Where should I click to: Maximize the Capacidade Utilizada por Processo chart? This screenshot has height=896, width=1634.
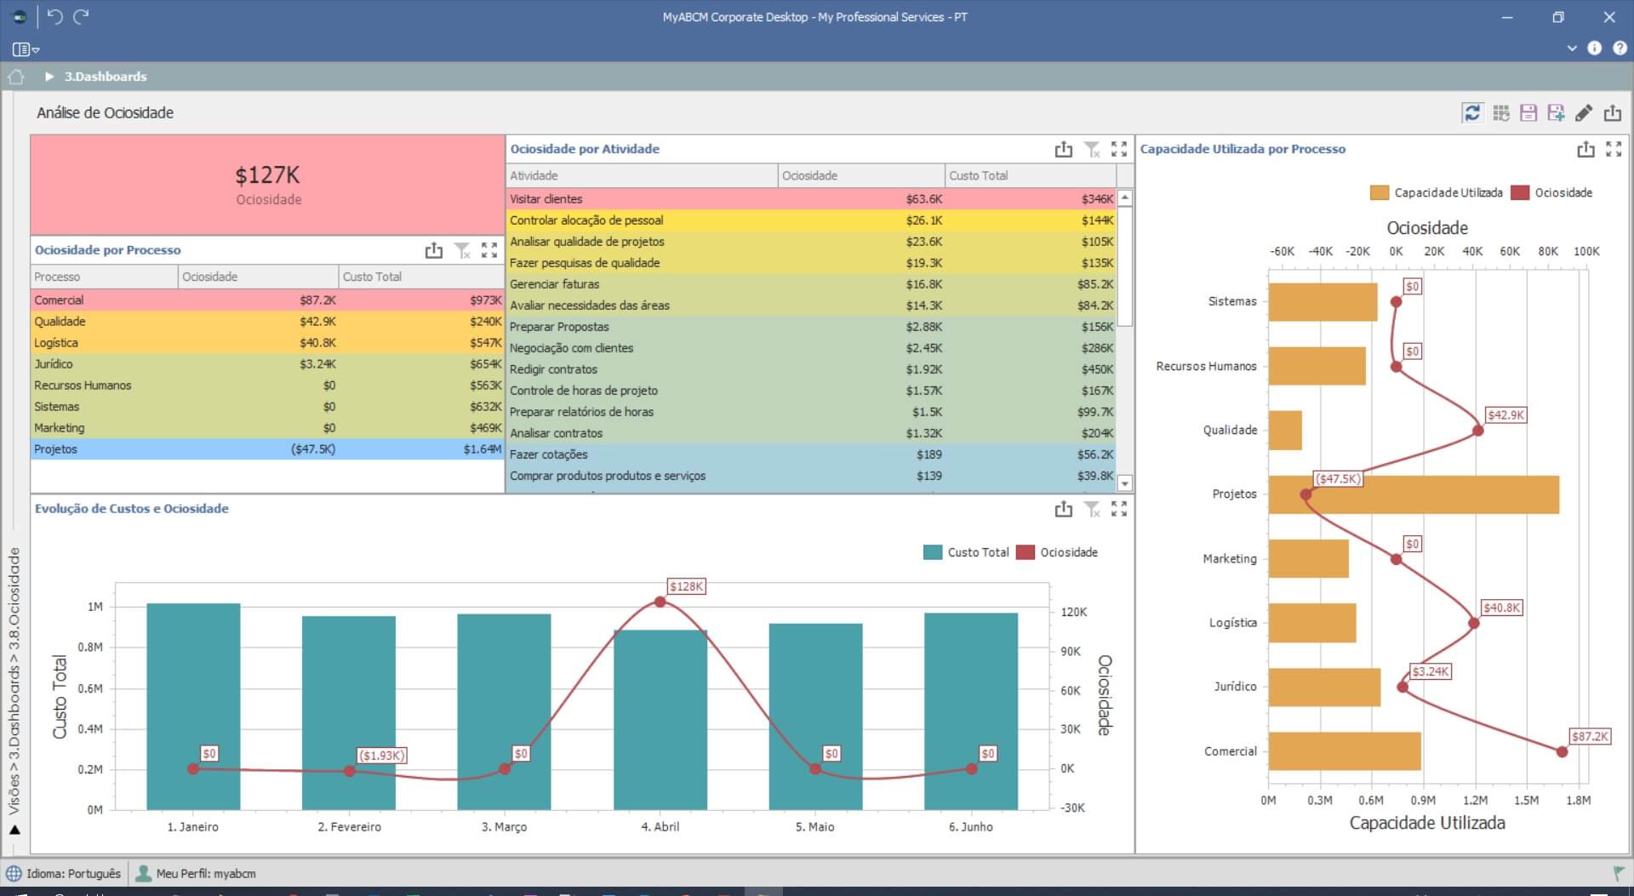(x=1614, y=150)
